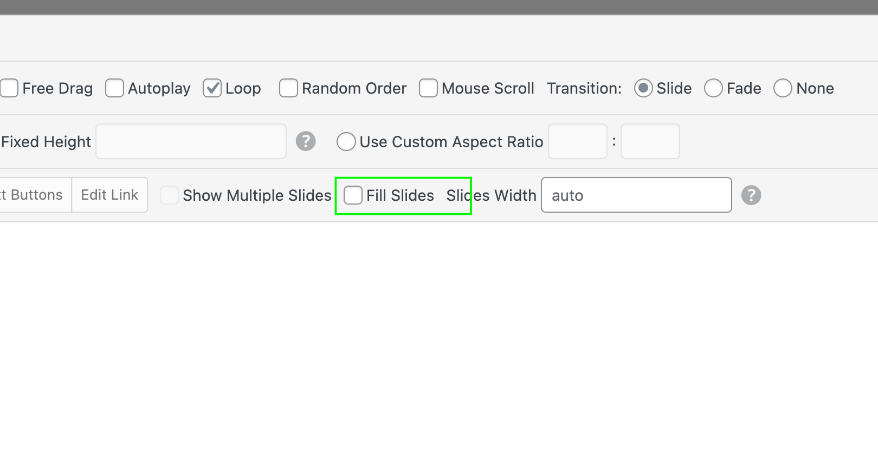Select the Slide transition option
The height and width of the screenshot is (460, 878).
[x=643, y=88]
